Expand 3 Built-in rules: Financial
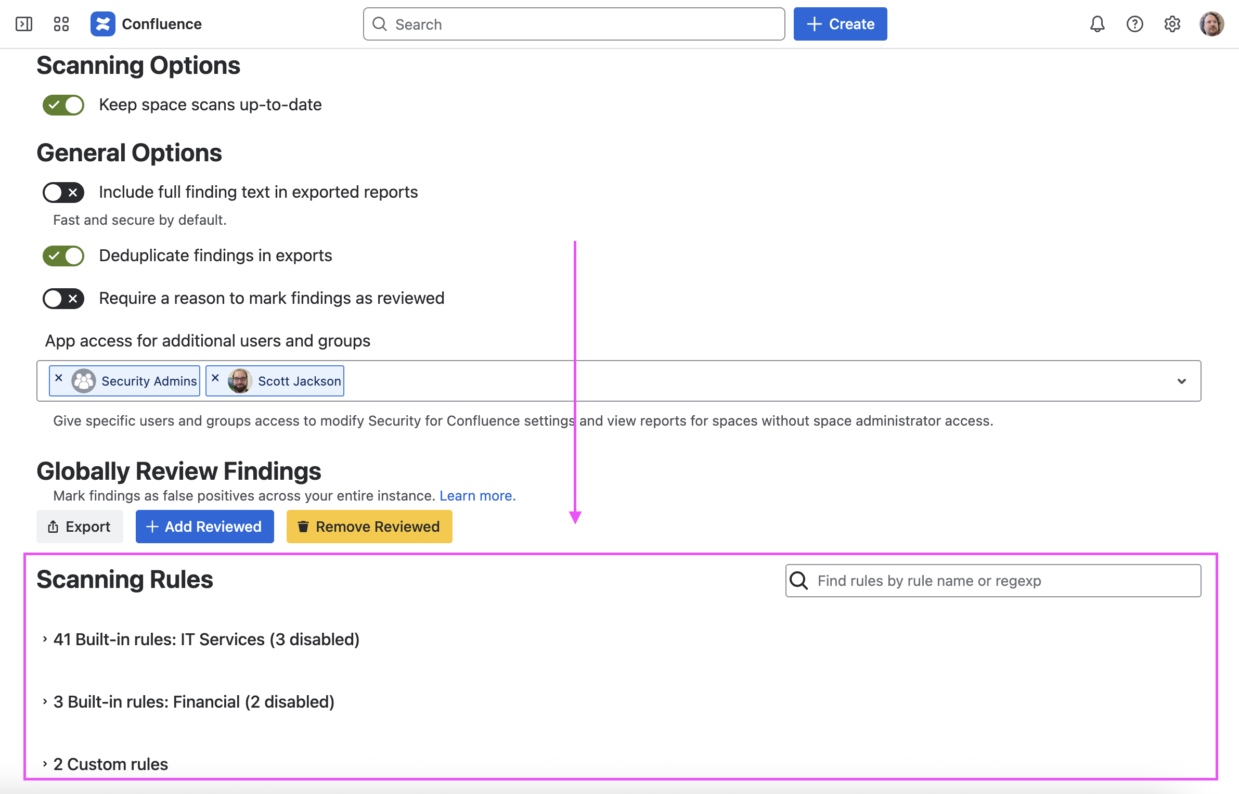 (193, 702)
